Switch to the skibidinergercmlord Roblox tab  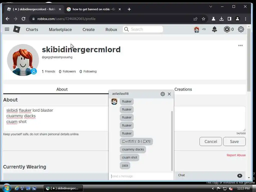pyautogui.click(x=34, y=9)
